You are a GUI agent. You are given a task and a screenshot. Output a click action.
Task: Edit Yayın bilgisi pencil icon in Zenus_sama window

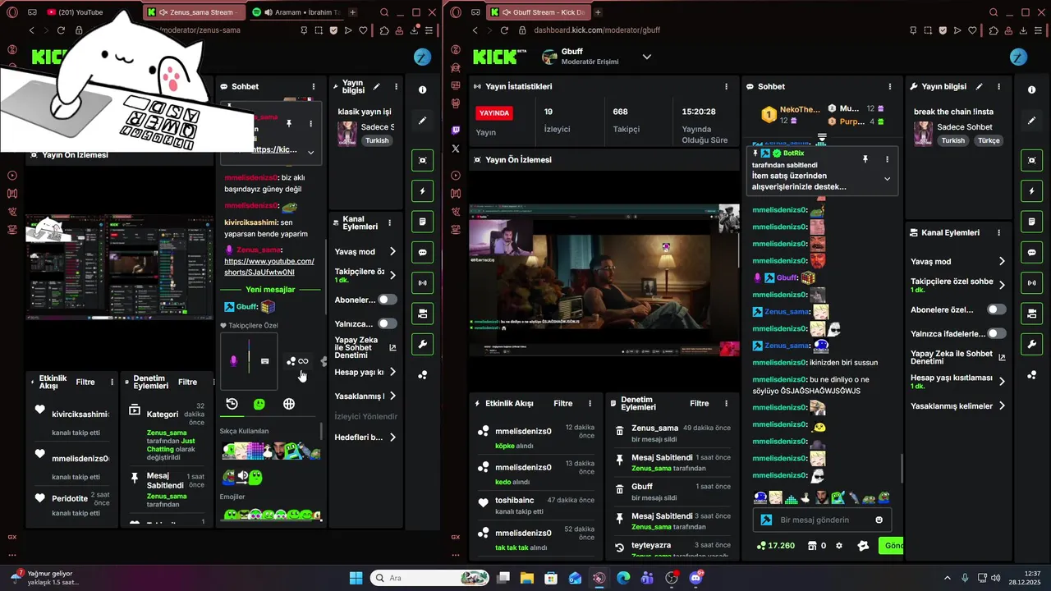coord(377,86)
